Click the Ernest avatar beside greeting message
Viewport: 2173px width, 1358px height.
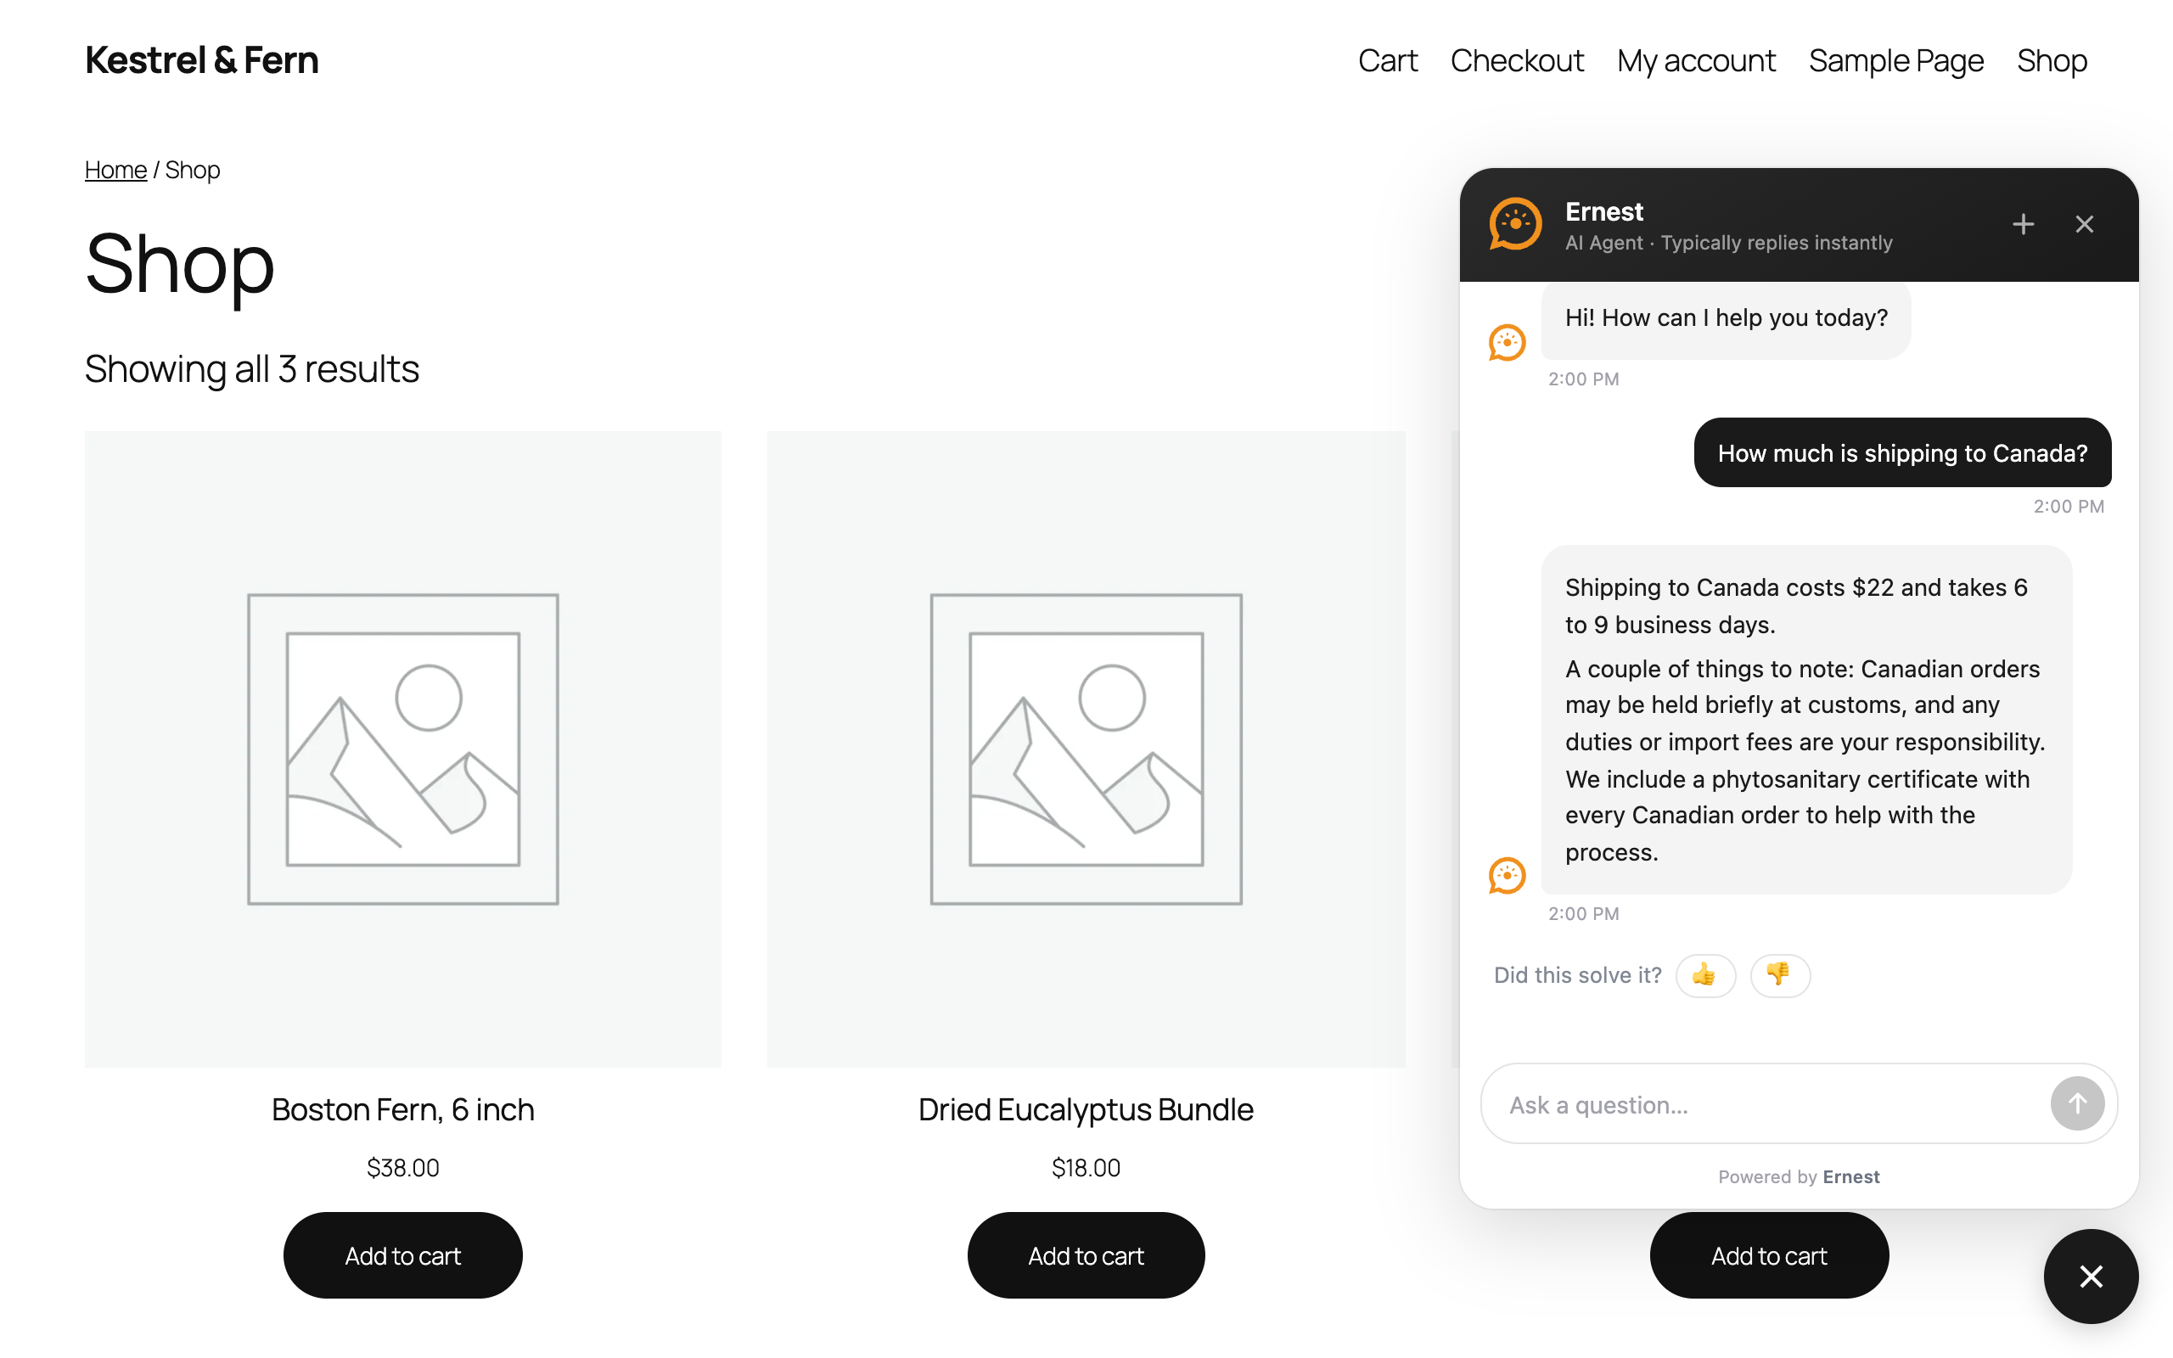click(x=1507, y=342)
